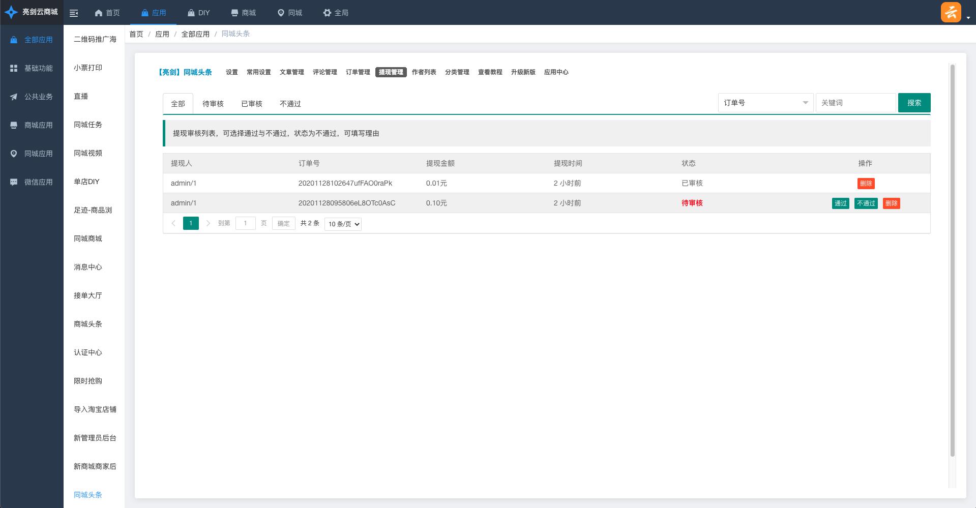Approve pending withdrawal with 通过 button
The width and height of the screenshot is (976, 508).
pyautogui.click(x=840, y=203)
